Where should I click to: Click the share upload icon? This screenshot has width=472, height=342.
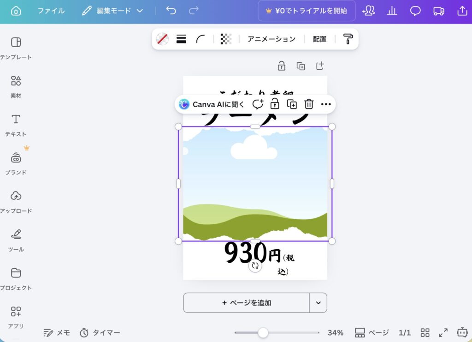tap(461, 11)
